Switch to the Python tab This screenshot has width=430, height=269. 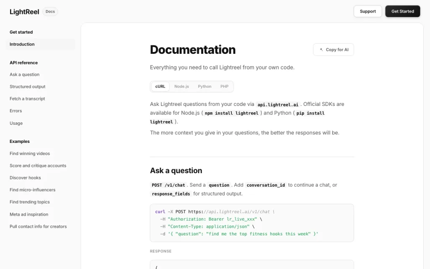coord(205,87)
